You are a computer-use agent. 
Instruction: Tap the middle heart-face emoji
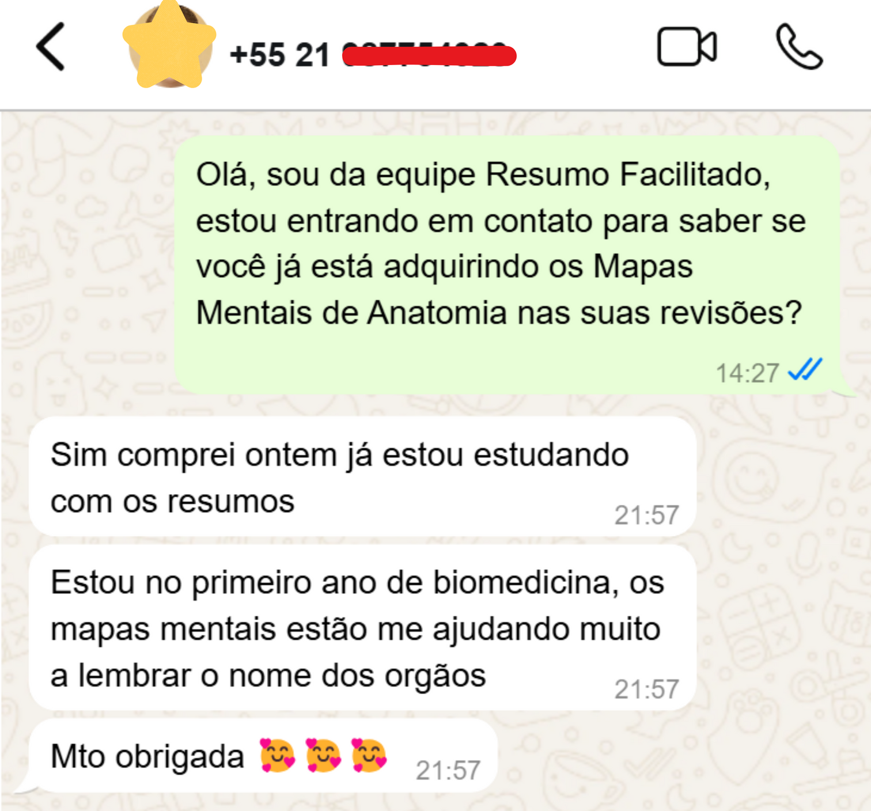coord(323,755)
